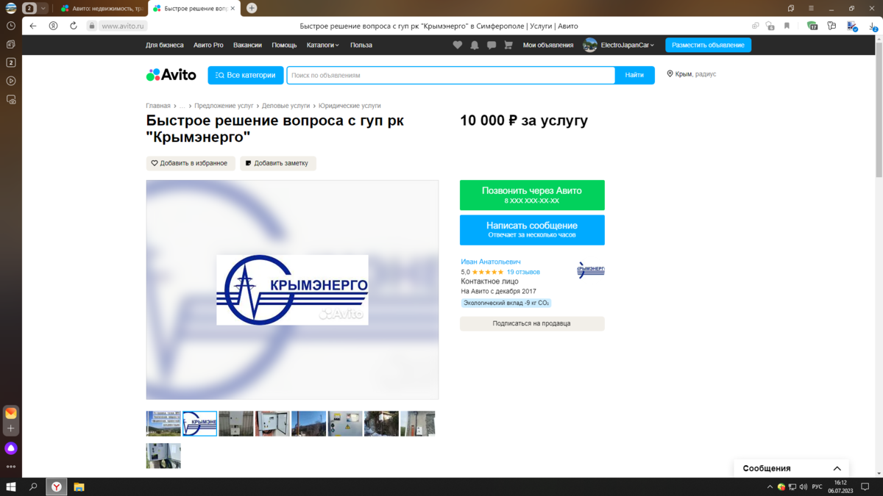Close the active Avito listing tab
Image resolution: width=883 pixels, height=496 pixels.
click(x=233, y=8)
